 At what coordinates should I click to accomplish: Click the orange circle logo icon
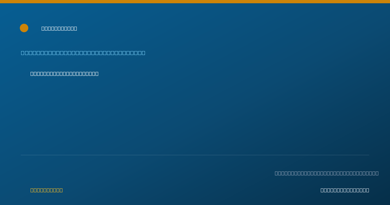tap(24, 28)
